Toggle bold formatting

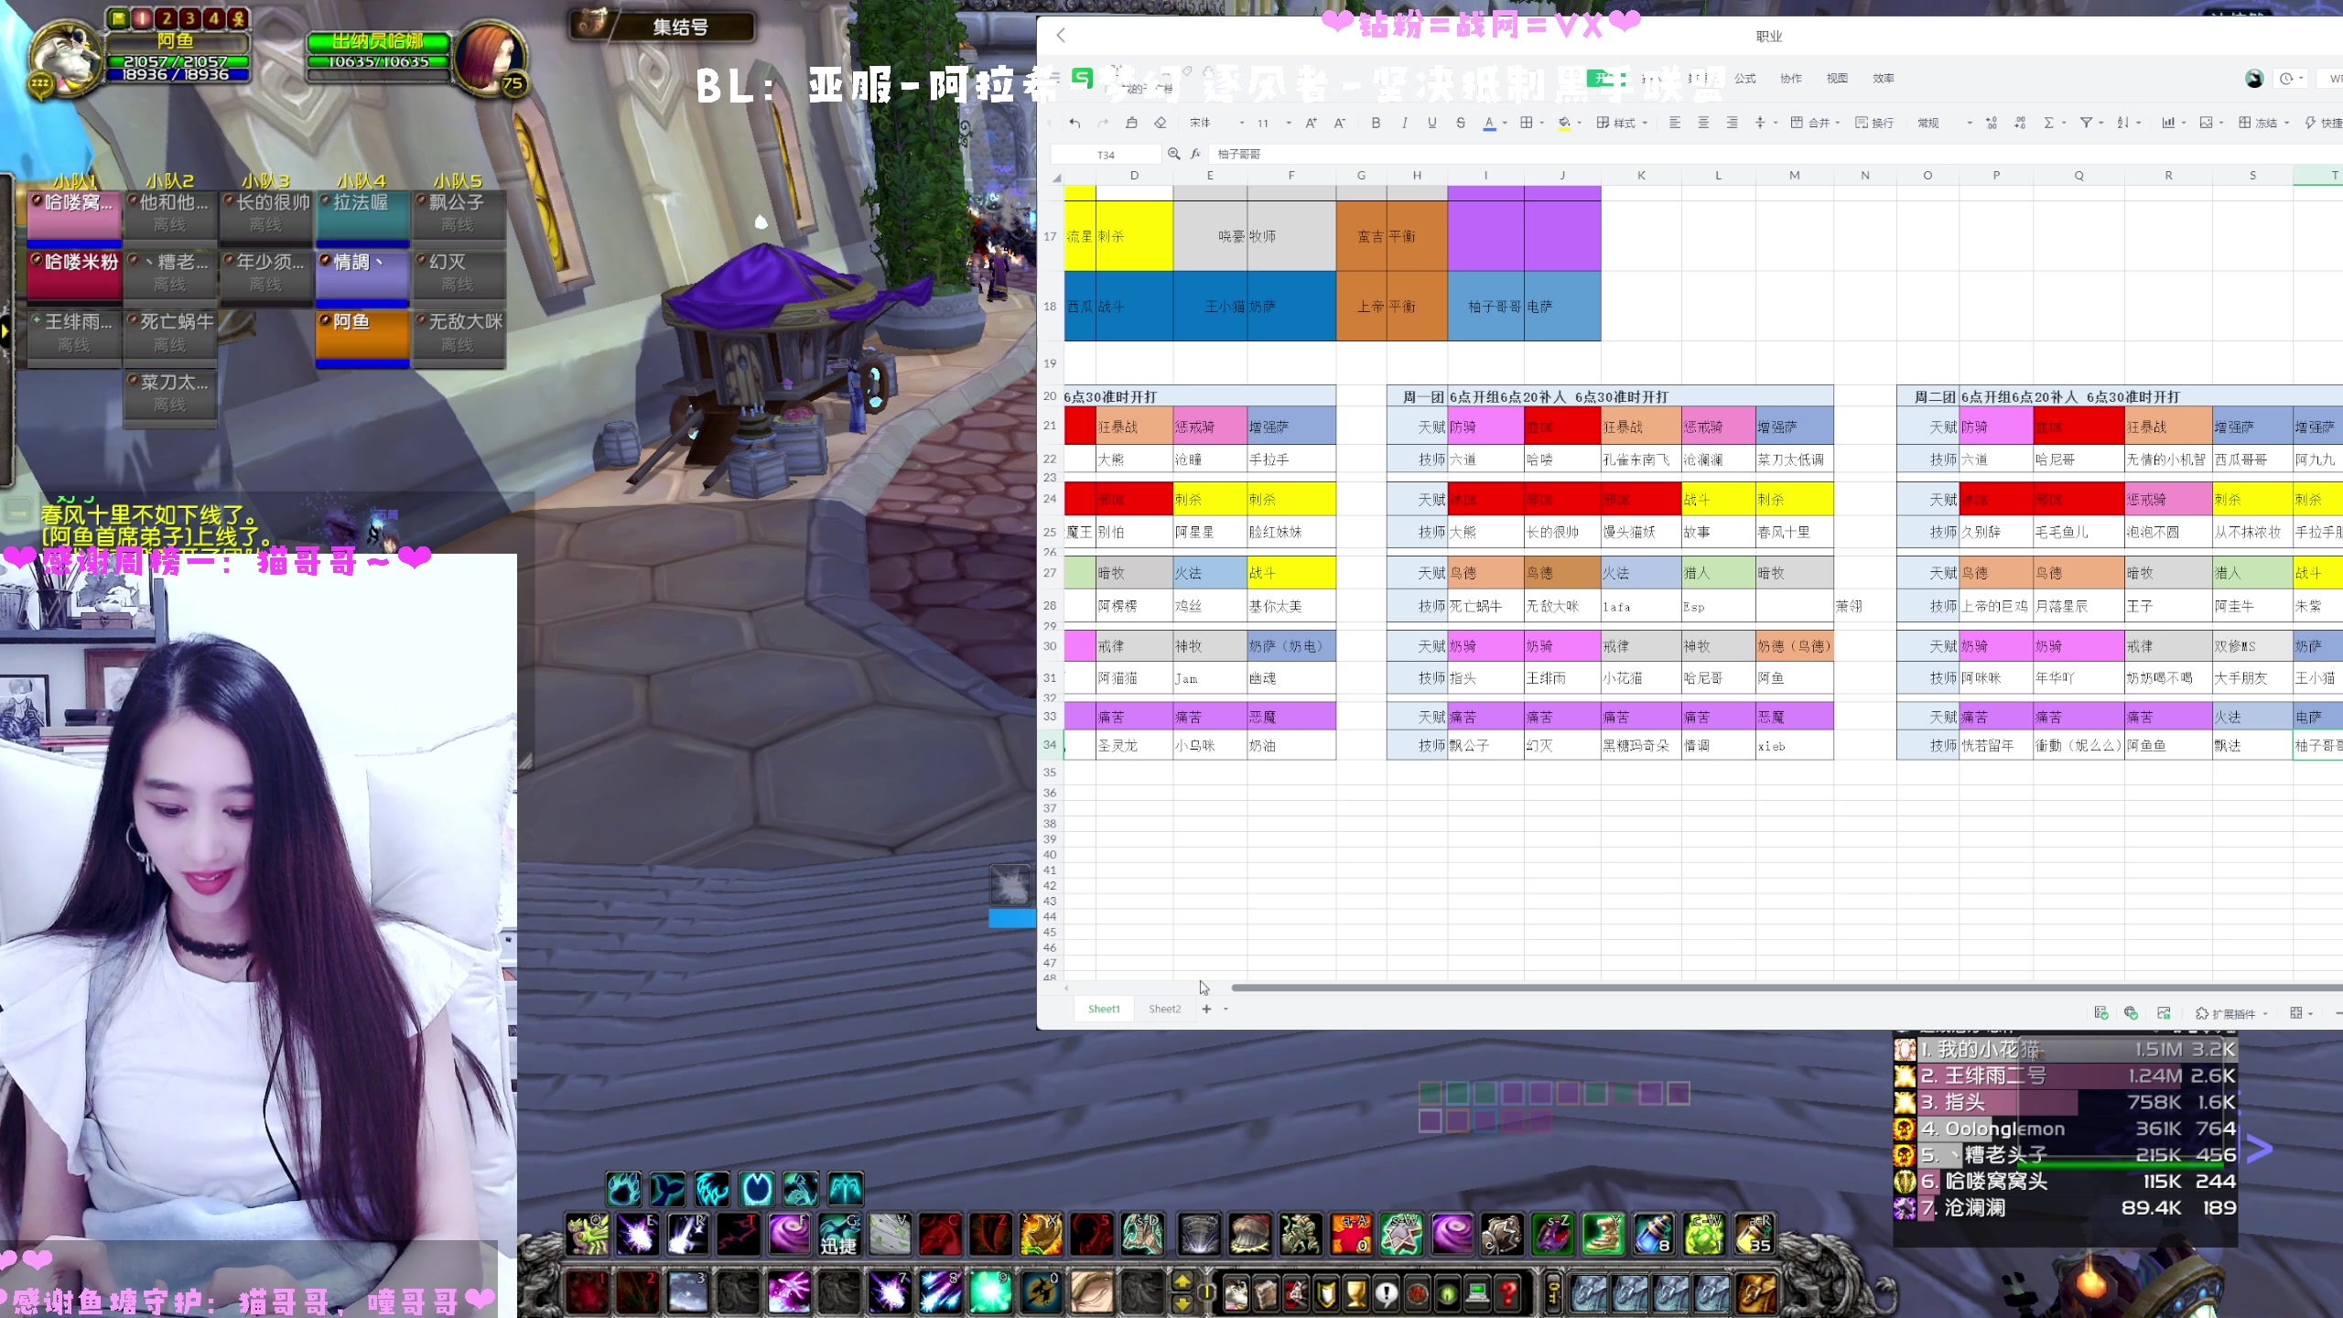point(1376,123)
